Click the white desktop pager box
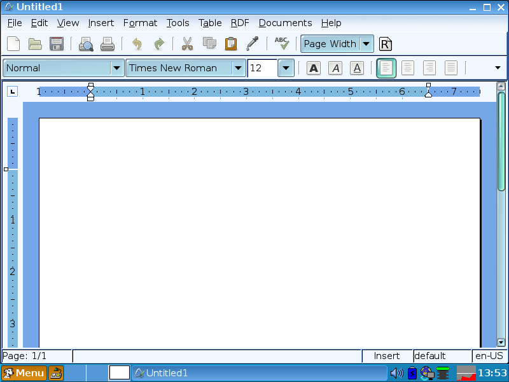The height and width of the screenshot is (382, 509). click(120, 373)
